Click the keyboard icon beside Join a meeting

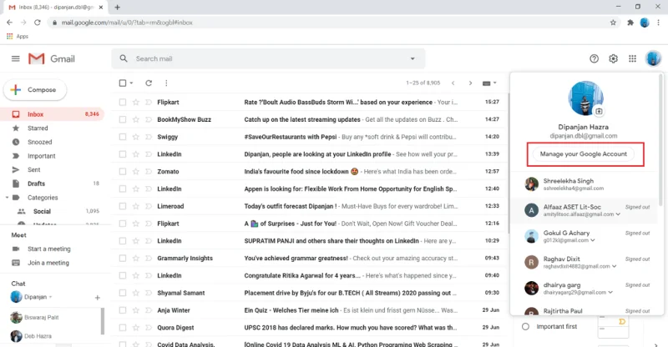pos(16,263)
